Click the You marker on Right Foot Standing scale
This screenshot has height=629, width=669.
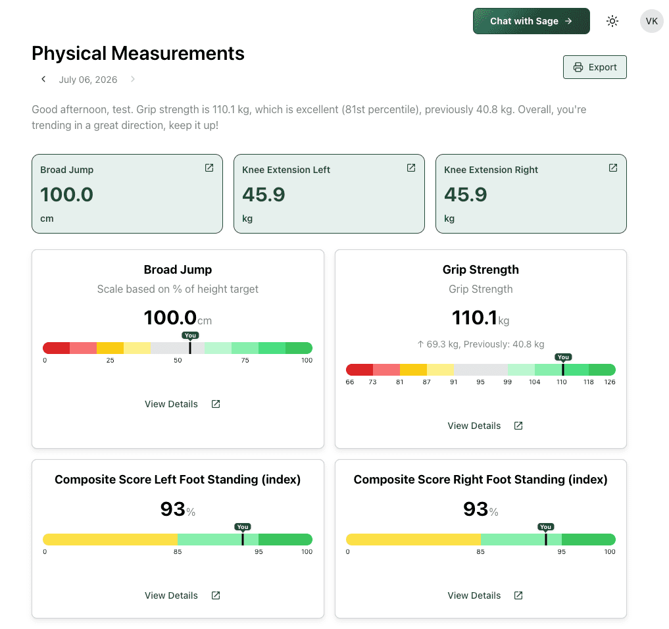546,527
